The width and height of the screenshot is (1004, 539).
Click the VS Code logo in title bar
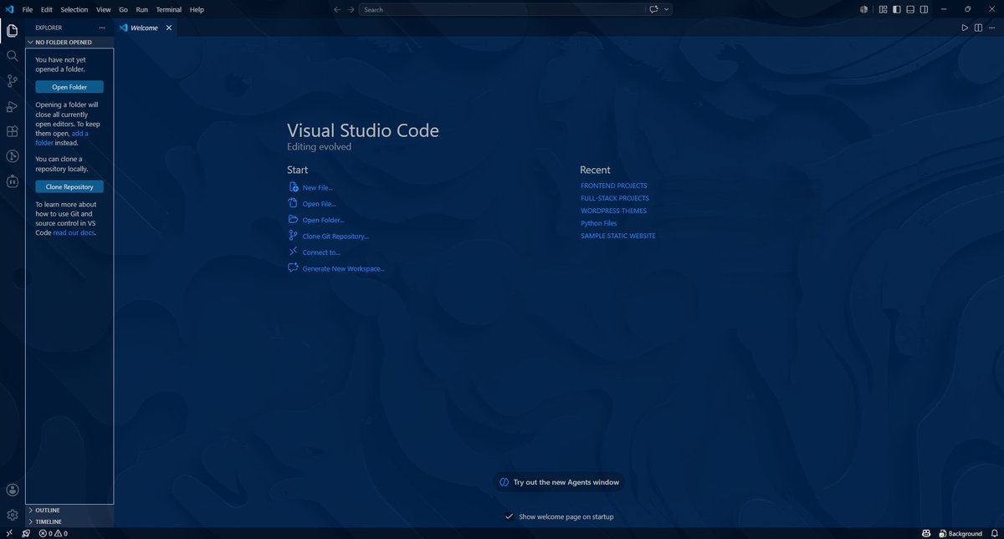[x=9, y=9]
